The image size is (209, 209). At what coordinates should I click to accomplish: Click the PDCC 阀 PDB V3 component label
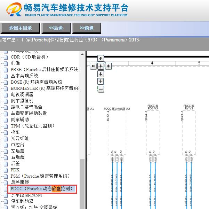pyautogui.click(x=153, y=107)
